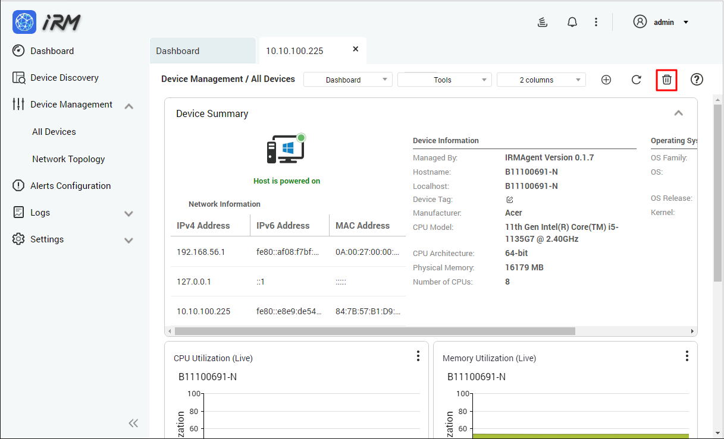Open help via the question mark icon
Screen dimensions: 724x439
click(697, 79)
